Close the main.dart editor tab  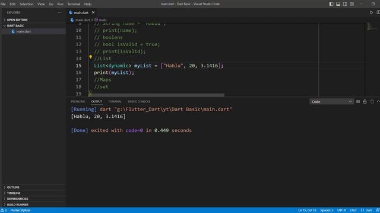[x=93, y=12]
